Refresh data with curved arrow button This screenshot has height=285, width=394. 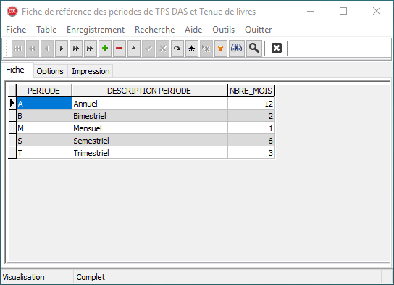[177, 48]
